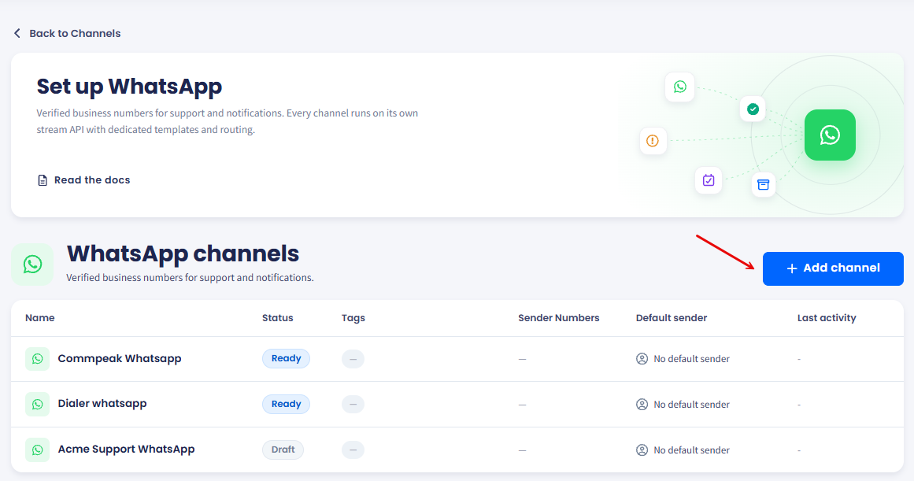This screenshot has height=481, width=914.
Task: Click the Name column header
Action: [x=39, y=318]
